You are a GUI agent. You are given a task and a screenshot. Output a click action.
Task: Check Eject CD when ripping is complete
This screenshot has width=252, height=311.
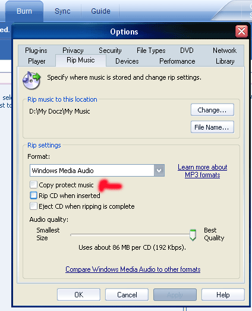pyautogui.click(x=33, y=206)
